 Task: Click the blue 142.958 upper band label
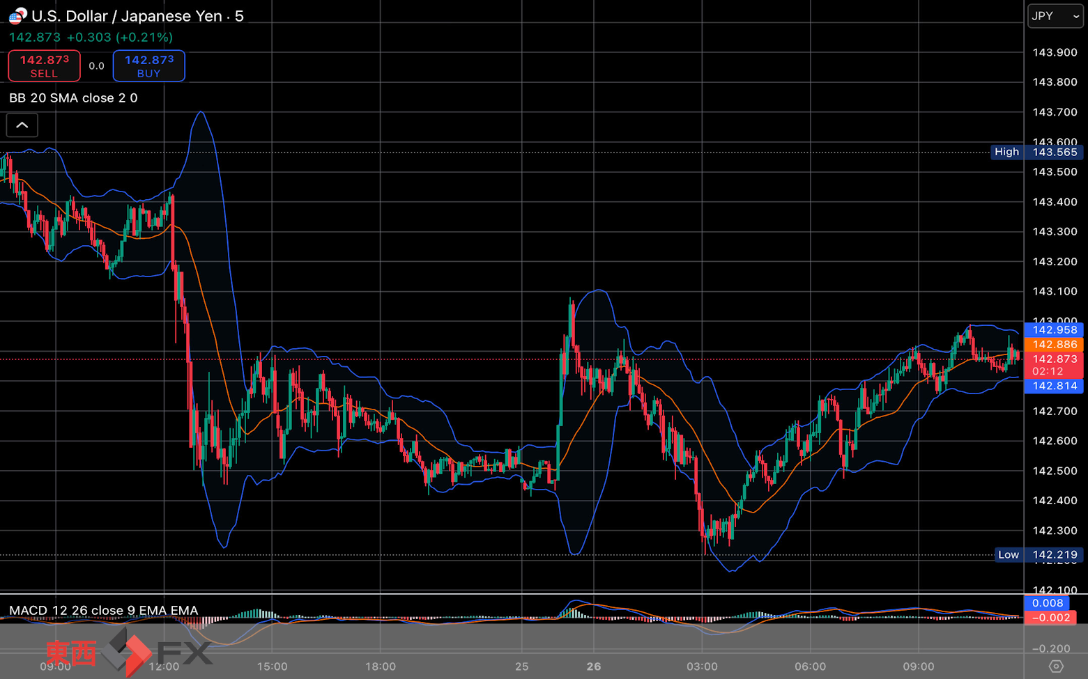pos(1054,329)
